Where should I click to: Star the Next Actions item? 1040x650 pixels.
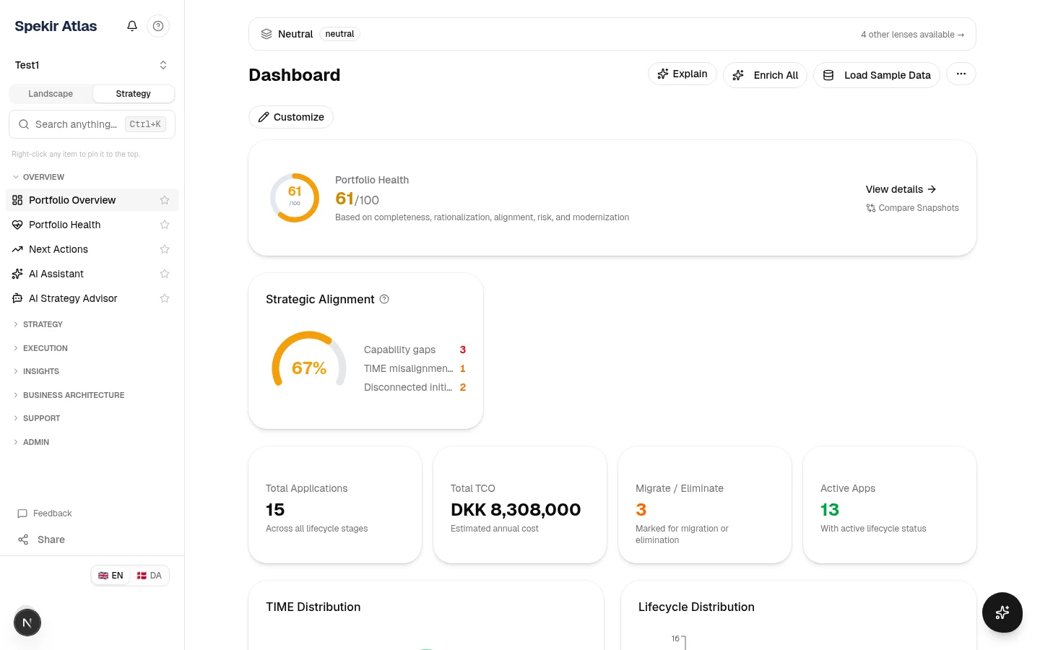165,249
